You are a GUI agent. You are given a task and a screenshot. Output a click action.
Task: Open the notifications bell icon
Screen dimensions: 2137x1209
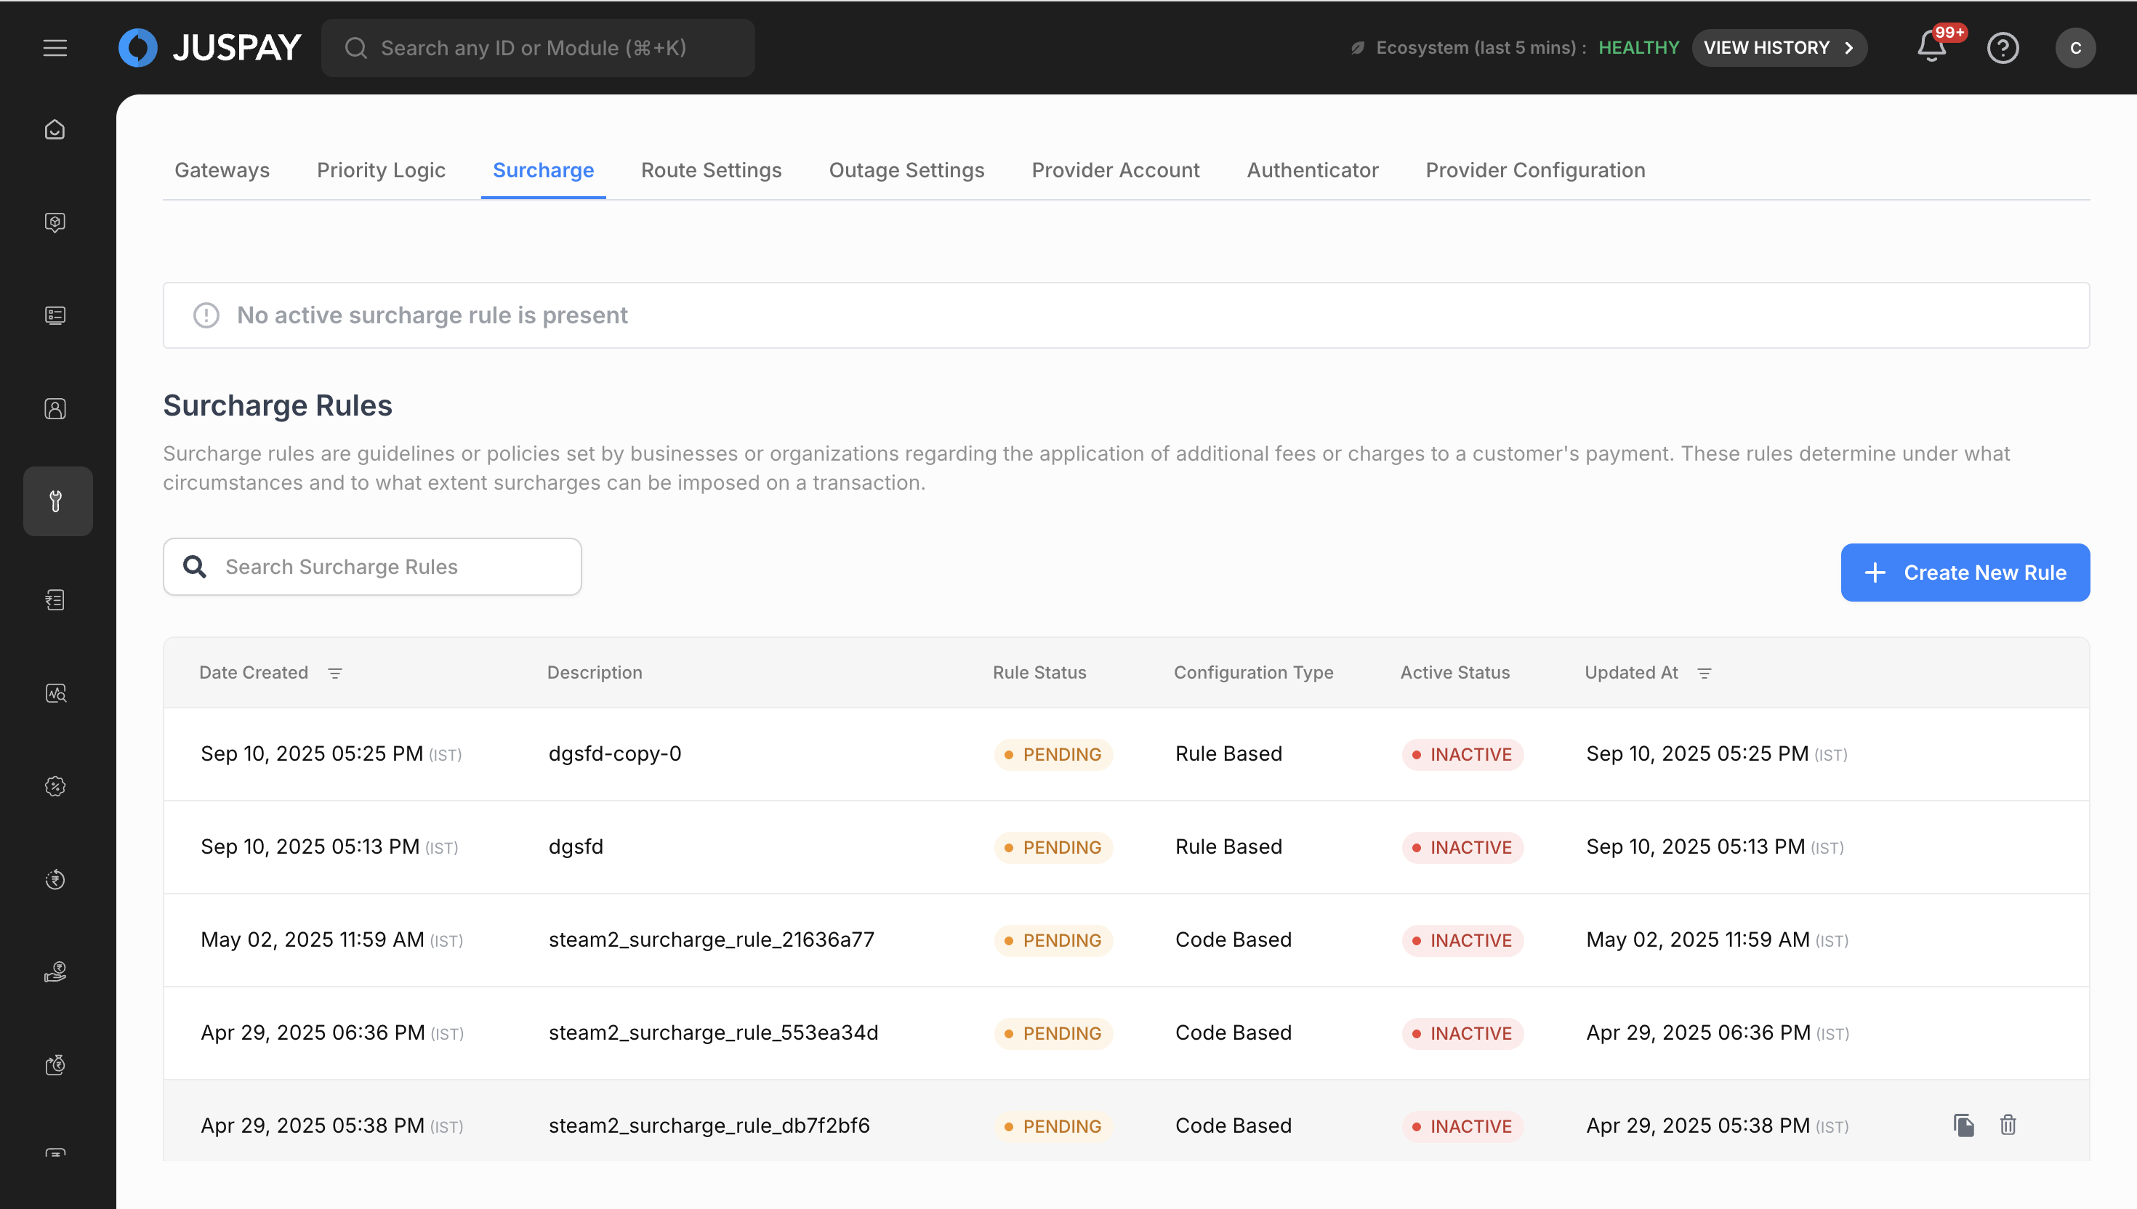click(x=1931, y=47)
